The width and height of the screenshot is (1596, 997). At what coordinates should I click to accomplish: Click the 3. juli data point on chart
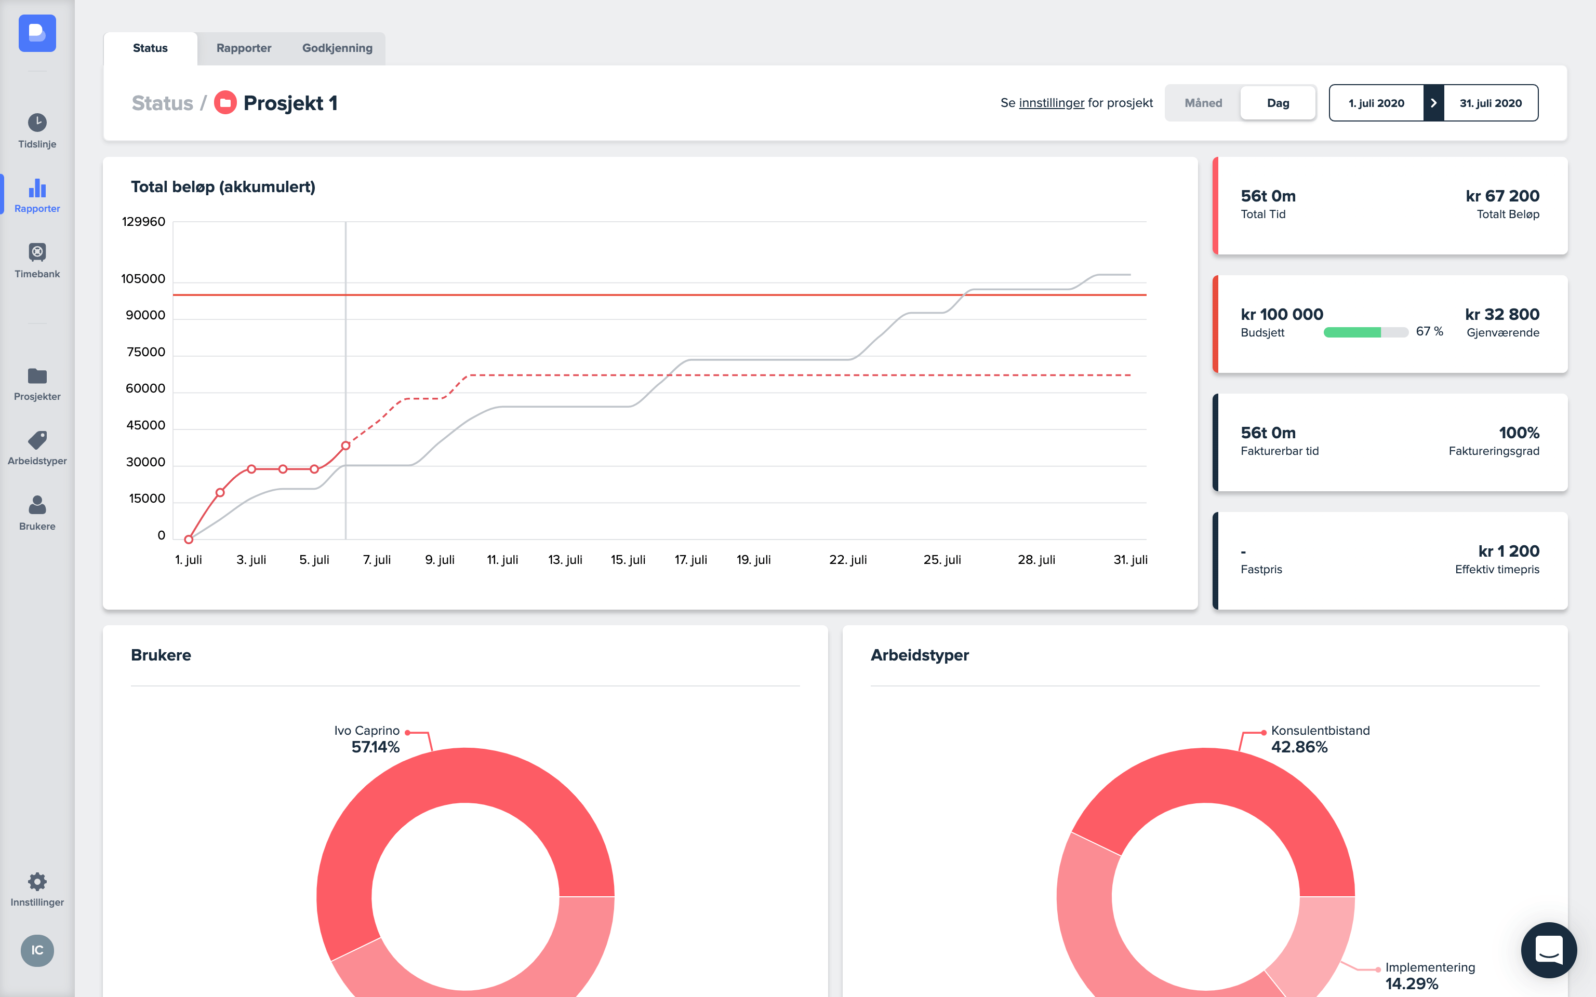click(251, 469)
